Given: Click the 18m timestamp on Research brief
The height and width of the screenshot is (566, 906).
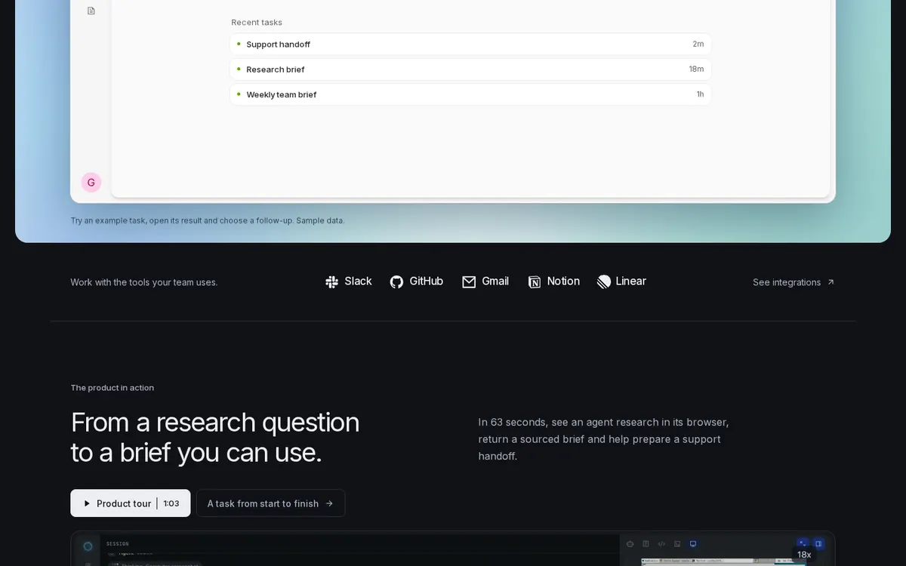Looking at the screenshot, I should (696, 69).
